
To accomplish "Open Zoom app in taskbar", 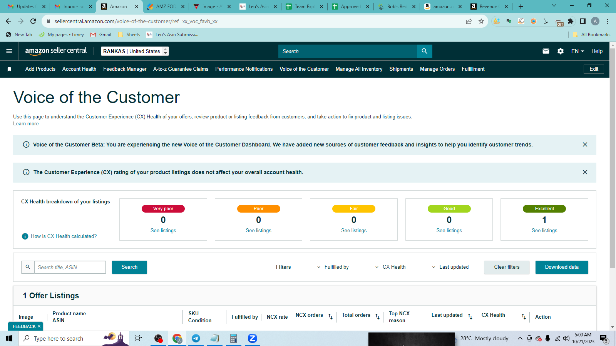I will (x=252, y=338).
